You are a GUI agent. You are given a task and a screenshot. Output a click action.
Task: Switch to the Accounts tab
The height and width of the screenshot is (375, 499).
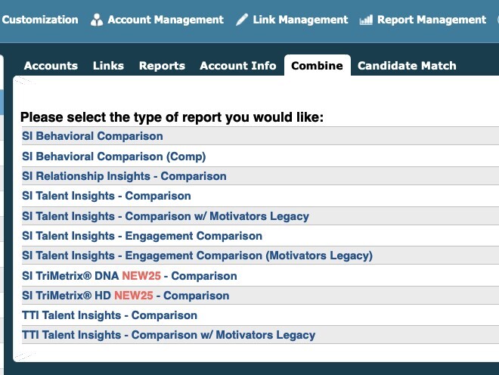tap(51, 66)
